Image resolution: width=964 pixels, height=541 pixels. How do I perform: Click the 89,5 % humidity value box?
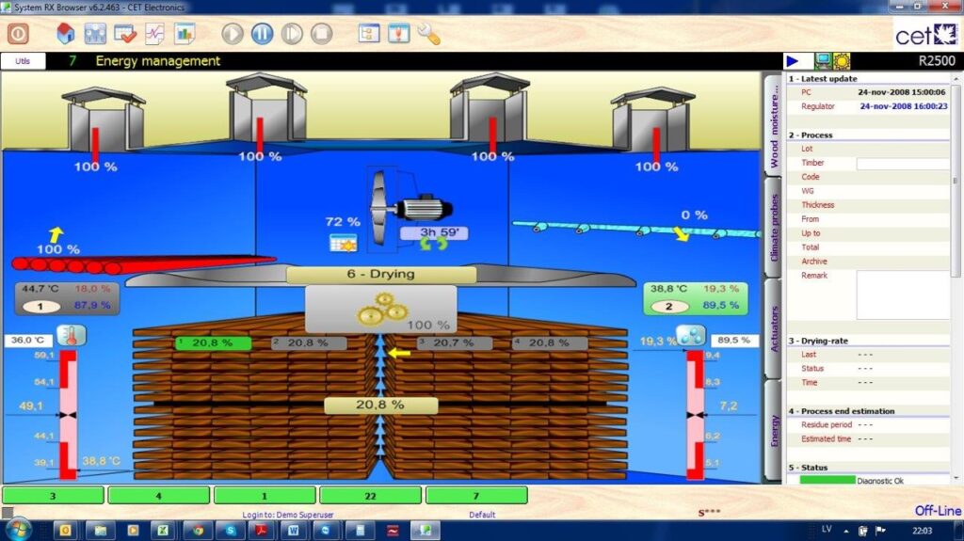coord(733,340)
